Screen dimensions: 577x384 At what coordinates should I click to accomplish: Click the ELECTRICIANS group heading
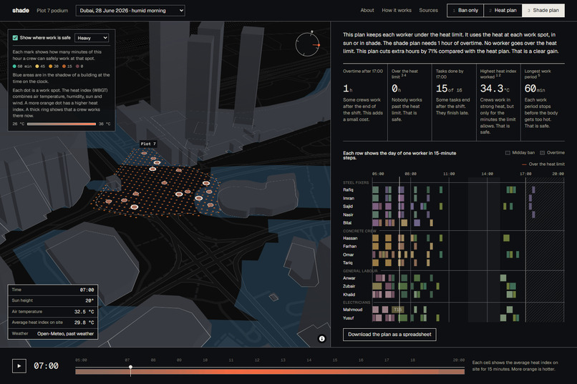pyautogui.click(x=357, y=302)
